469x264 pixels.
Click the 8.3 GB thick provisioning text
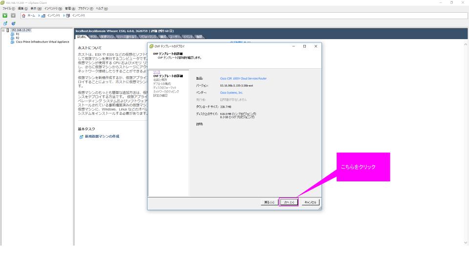(237, 117)
